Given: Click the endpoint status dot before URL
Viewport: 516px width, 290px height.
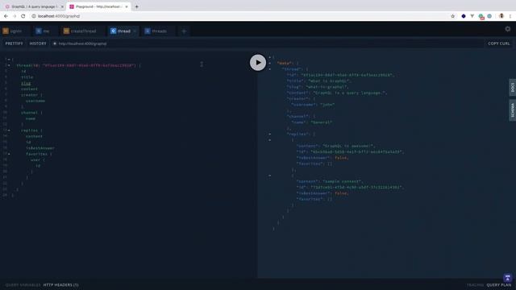Looking at the screenshot, I should (x=55, y=43).
